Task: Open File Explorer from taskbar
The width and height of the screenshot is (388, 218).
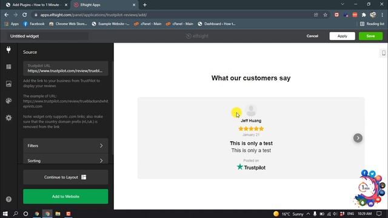Action: click(58, 214)
